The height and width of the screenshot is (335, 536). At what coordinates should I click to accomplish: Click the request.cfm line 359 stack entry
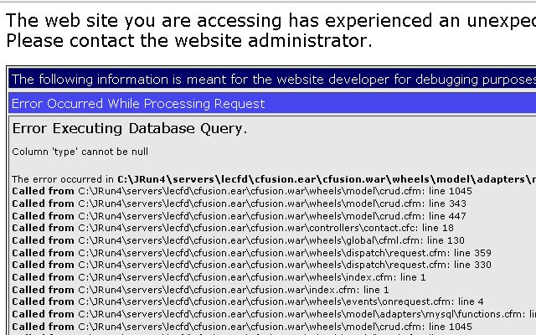pyautogui.click(x=251, y=253)
